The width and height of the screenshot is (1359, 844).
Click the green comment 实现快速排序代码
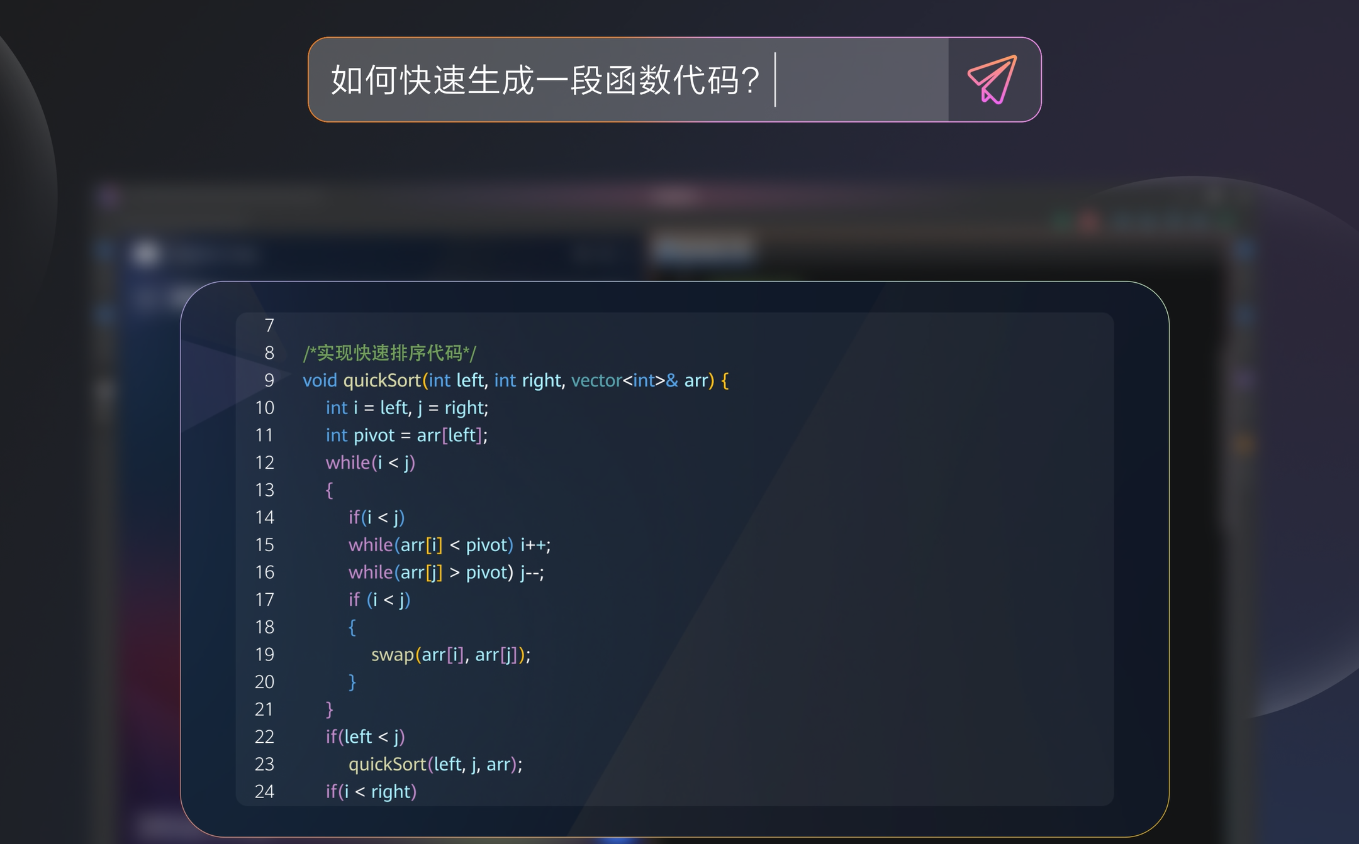click(389, 353)
